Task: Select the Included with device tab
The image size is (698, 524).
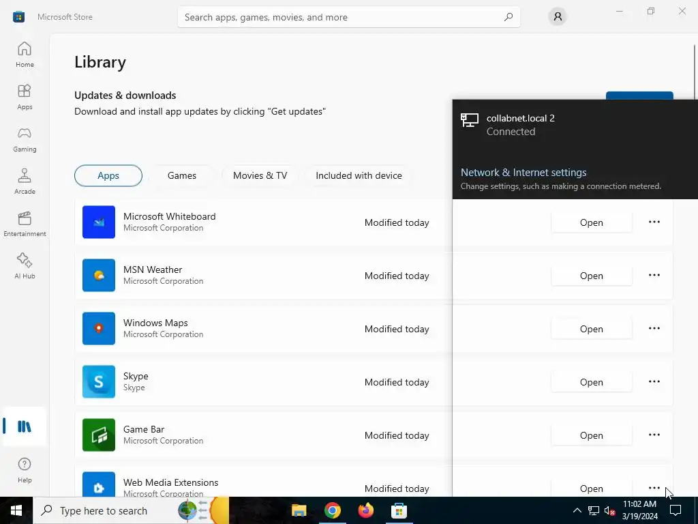Action: click(x=359, y=175)
